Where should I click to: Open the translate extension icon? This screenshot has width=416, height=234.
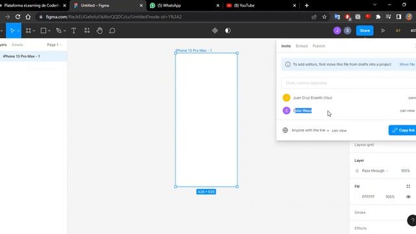[x=337, y=17]
